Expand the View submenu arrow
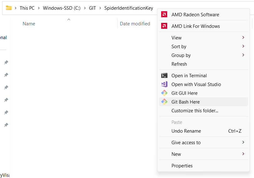Screen dimensions: 254x178 pos(243,38)
